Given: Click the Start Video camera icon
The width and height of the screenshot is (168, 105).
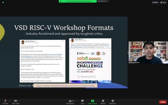Looking at the screenshot, I should [16, 101].
